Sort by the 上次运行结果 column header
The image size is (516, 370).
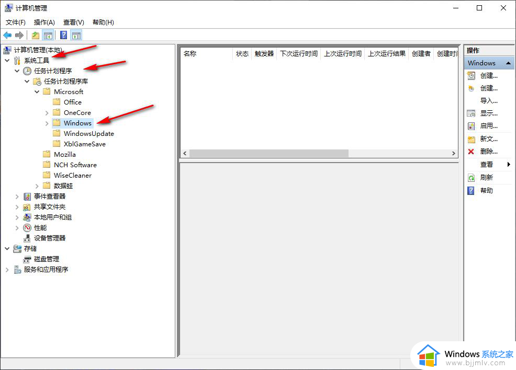[386, 54]
